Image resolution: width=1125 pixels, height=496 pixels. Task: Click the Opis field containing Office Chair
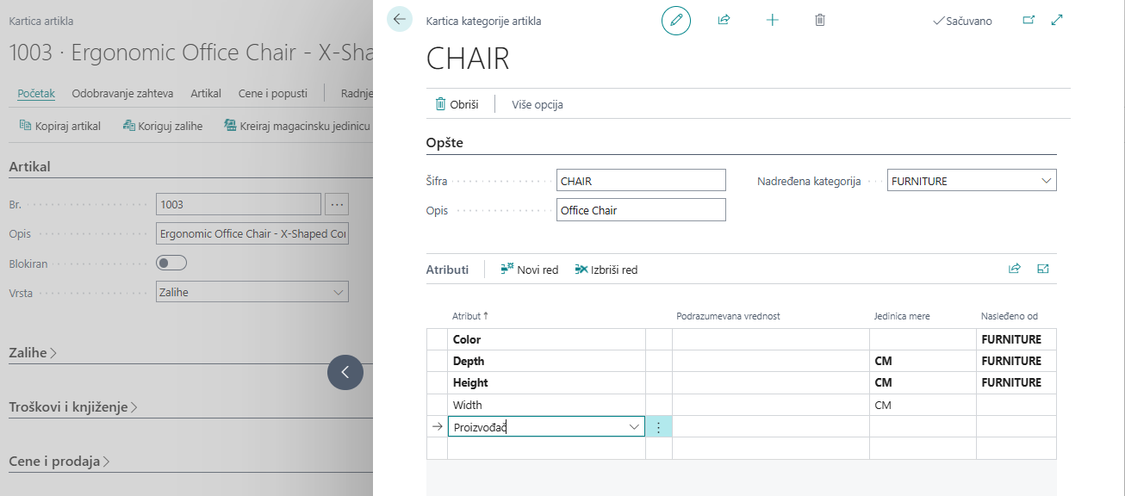(x=640, y=210)
